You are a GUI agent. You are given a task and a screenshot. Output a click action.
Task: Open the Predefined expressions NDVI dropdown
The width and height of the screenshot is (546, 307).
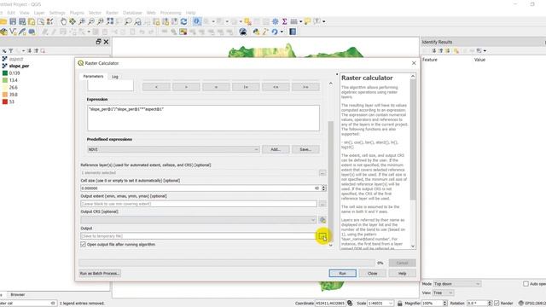(x=173, y=149)
